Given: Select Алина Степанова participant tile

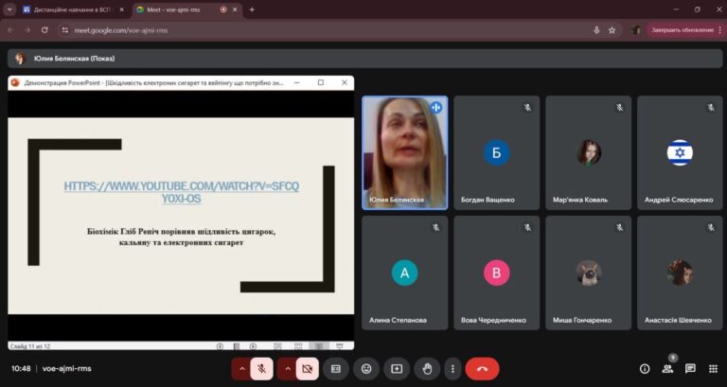Looking at the screenshot, I should point(405,273).
